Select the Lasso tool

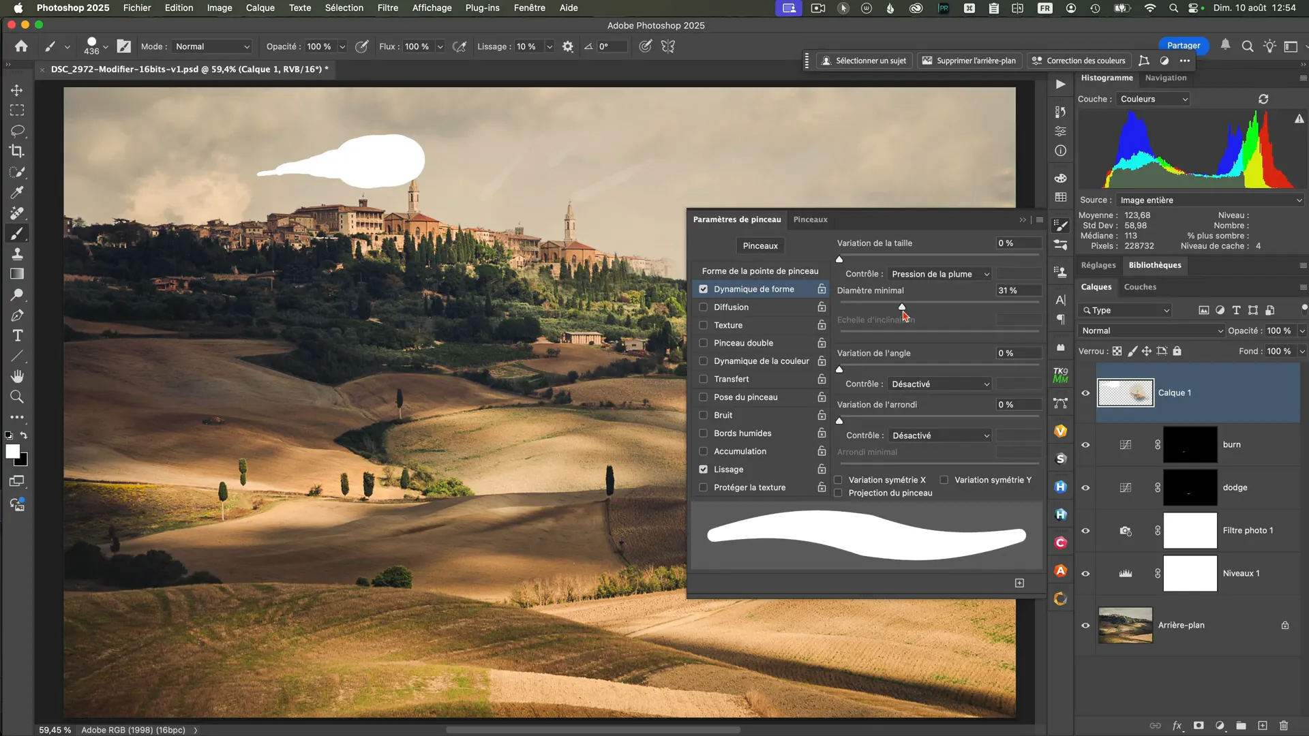click(17, 131)
